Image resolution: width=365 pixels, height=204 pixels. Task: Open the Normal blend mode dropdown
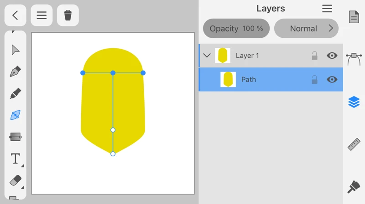(x=306, y=28)
